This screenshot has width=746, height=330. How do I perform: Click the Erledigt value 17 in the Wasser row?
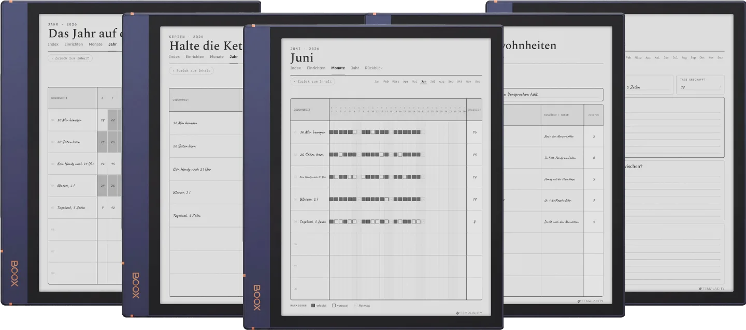click(x=475, y=199)
